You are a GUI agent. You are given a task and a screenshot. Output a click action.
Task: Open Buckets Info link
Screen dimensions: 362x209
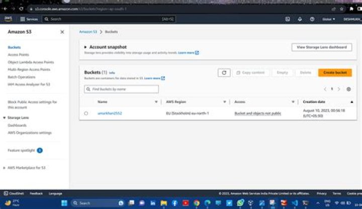[x=112, y=73]
